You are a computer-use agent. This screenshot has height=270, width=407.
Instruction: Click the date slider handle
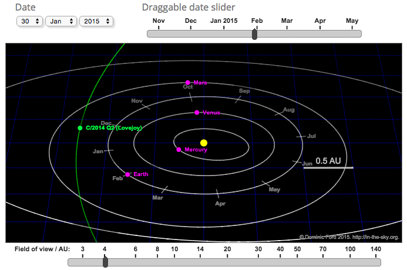(254, 34)
